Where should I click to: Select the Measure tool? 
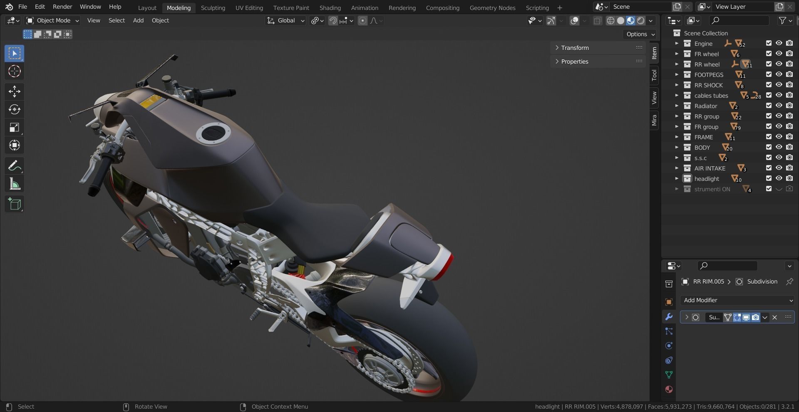click(x=15, y=184)
